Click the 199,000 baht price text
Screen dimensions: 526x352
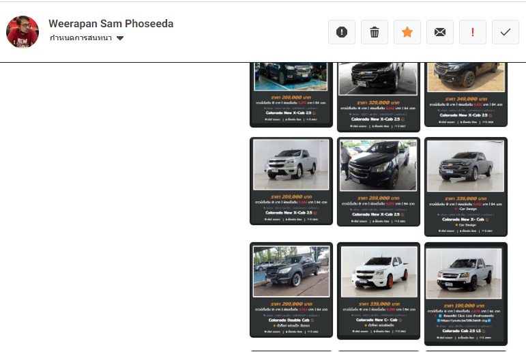click(464, 306)
